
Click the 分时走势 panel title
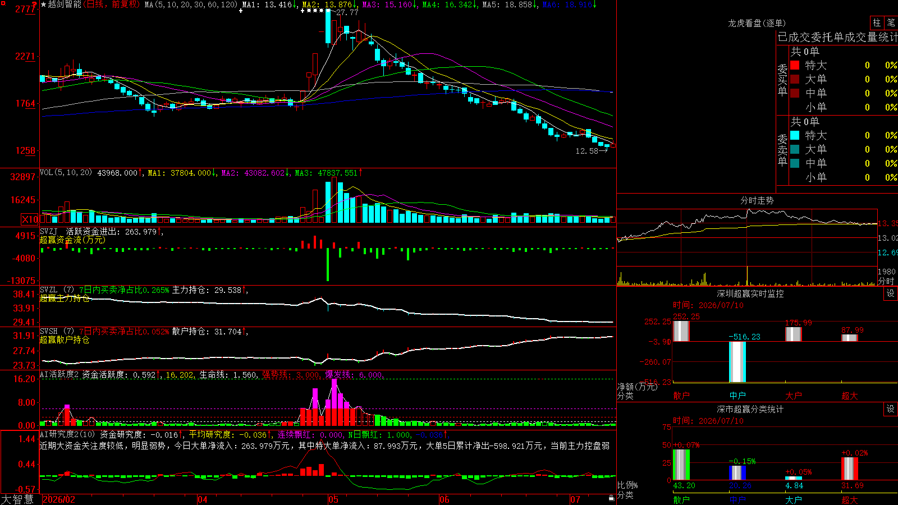(x=757, y=200)
